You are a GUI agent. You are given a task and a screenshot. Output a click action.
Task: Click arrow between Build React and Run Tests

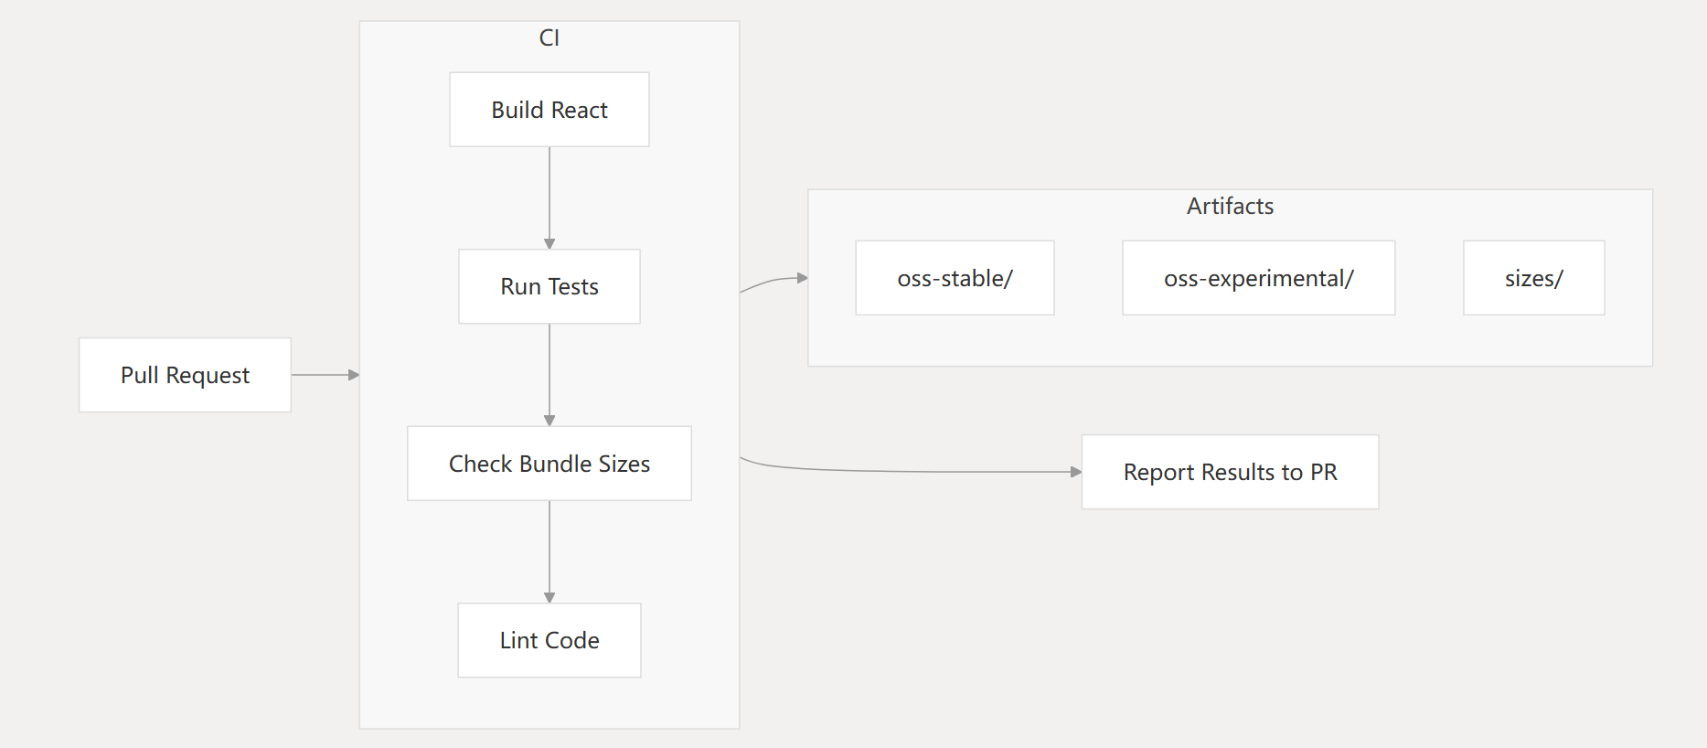pos(549,197)
